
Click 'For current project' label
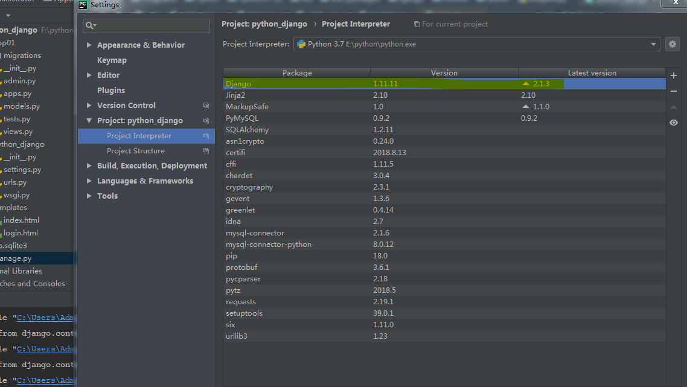tap(455, 24)
